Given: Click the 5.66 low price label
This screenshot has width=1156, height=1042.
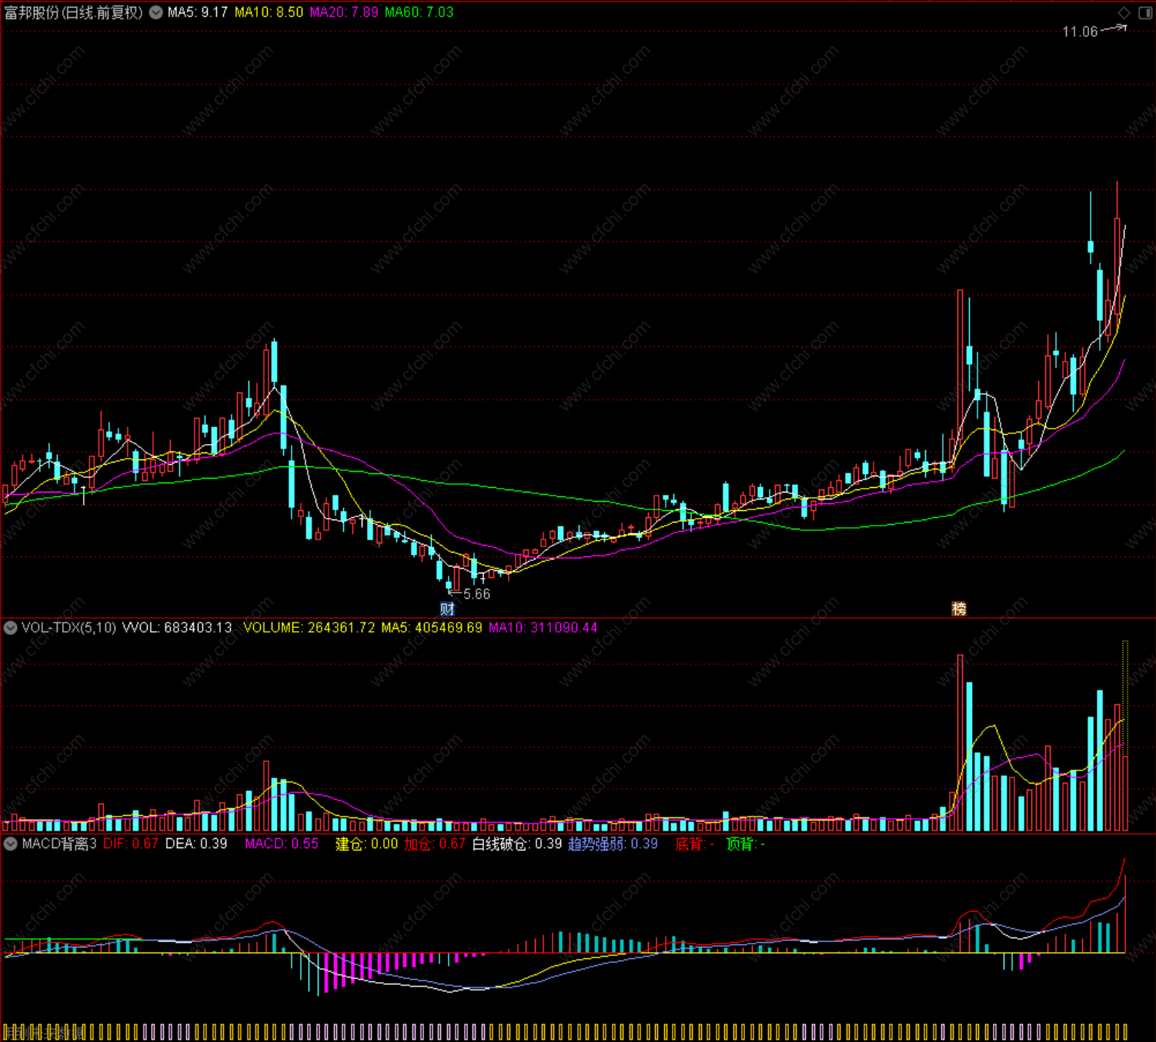Looking at the screenshot, I should (477, 594).
